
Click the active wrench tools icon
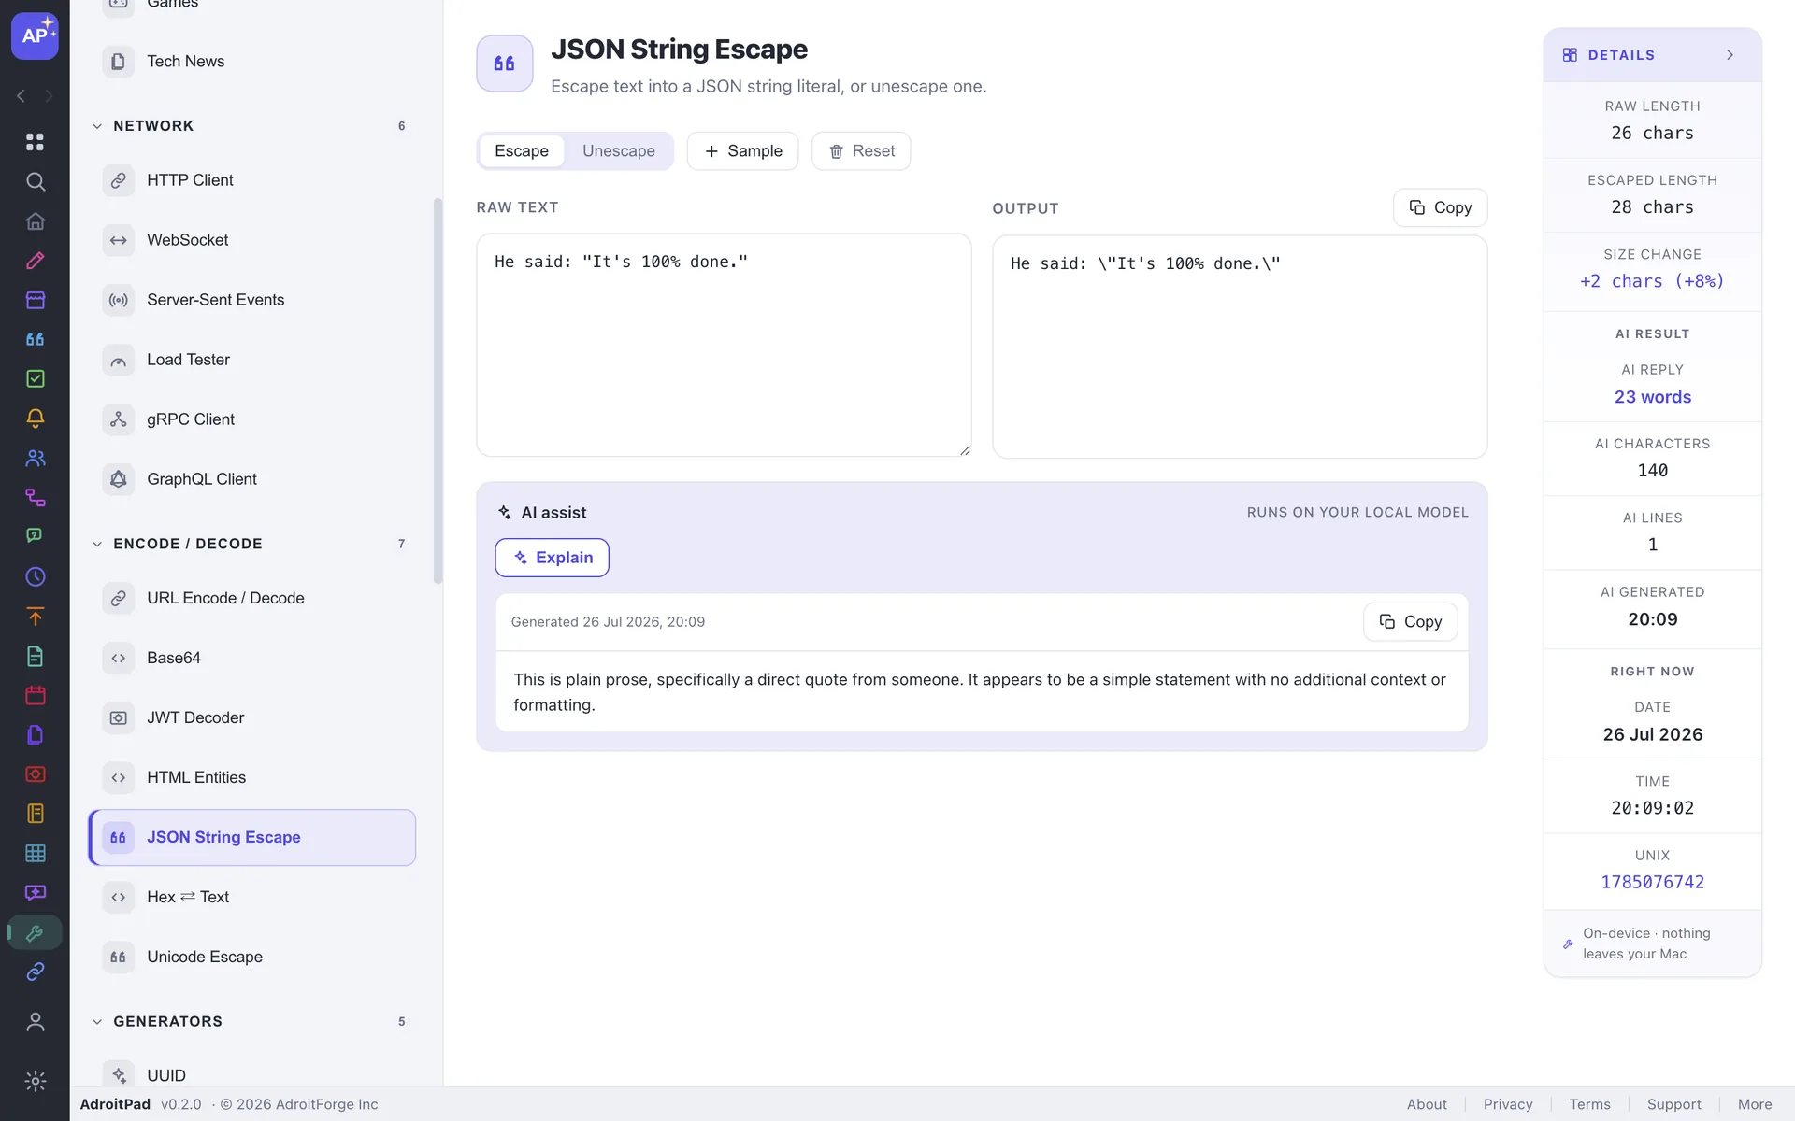coord(35,932)
